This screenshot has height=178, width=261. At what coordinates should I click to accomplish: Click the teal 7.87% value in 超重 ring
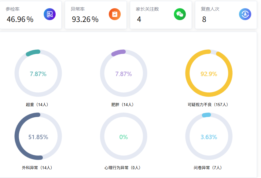(x=38, y=74)
